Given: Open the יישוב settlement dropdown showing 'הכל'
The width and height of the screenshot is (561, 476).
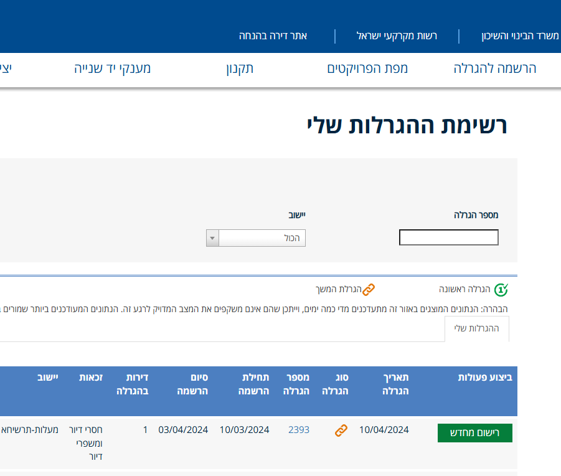Looking at the screenshot, I should tap(262, 237).
